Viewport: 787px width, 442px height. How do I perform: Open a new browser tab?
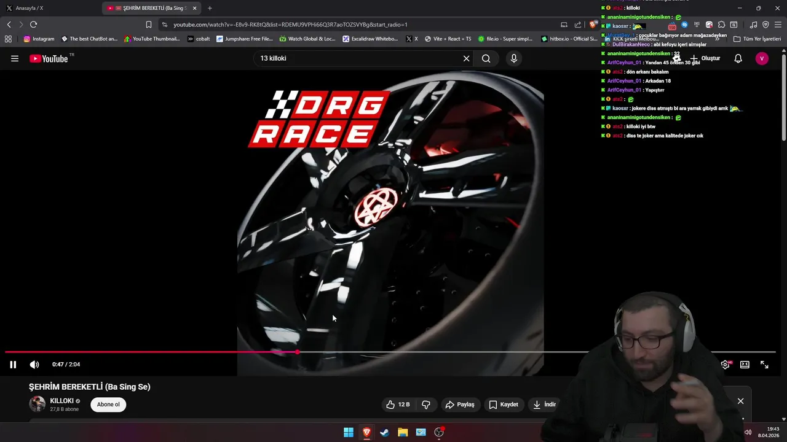pos(210,8)
